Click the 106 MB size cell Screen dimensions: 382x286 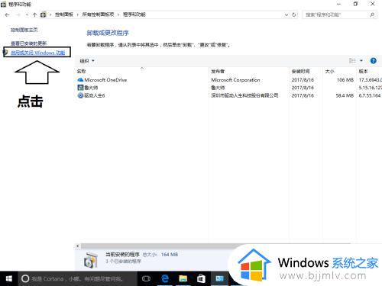click(x=345, y=80)
